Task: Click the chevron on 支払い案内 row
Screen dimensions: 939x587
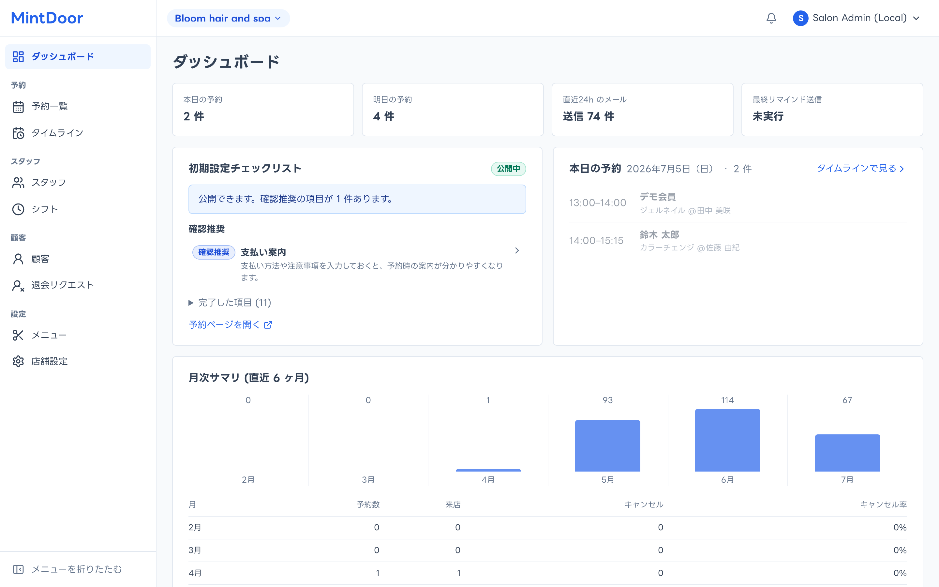Action: (x=516, y=250)
